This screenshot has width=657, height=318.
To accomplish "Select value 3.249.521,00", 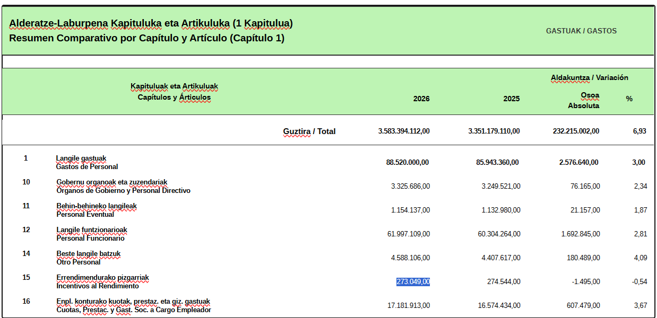I will coord(501,187).
